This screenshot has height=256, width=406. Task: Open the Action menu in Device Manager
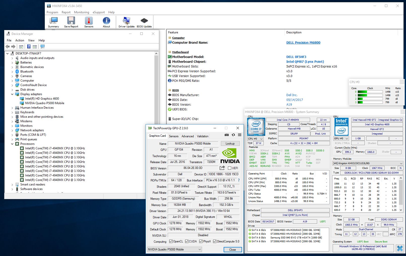coord(20,40)
